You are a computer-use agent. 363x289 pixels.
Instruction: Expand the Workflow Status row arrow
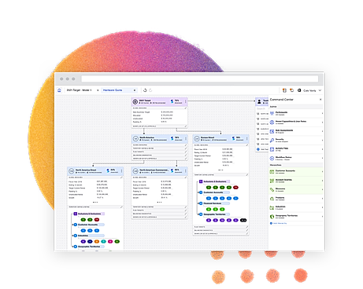(322, 159)
